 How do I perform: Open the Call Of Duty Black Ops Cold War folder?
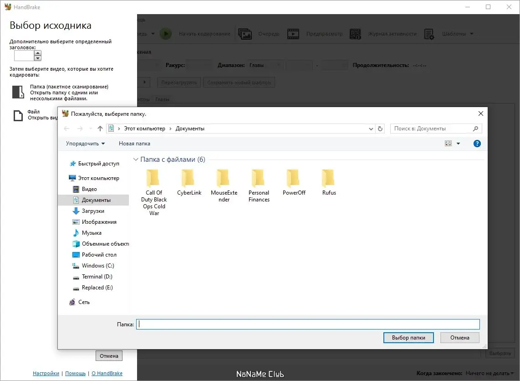click(x=153, y=192)
